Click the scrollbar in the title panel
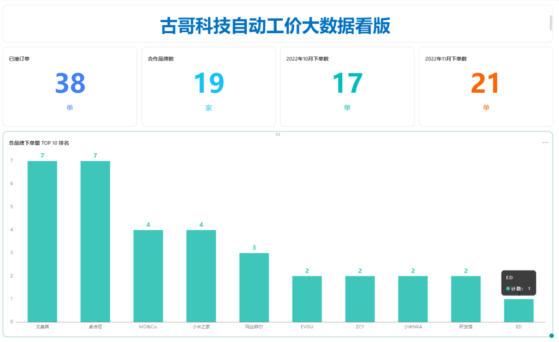 pos(551,23)
